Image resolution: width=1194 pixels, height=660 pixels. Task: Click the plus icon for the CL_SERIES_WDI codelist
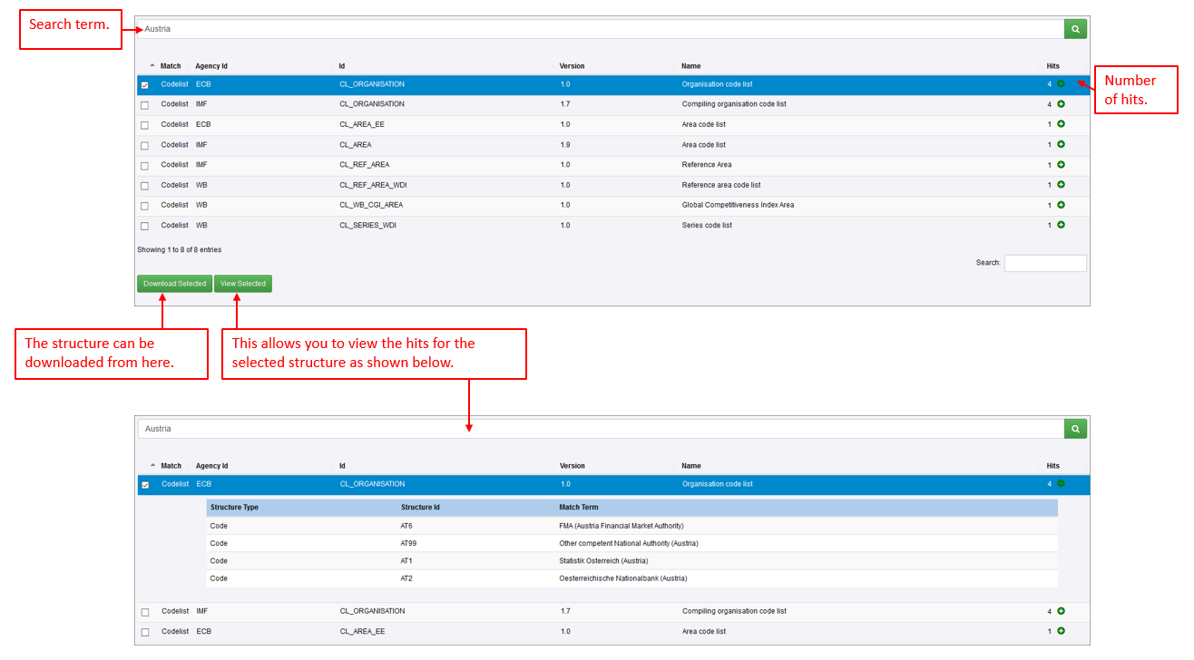[1061, 225]
